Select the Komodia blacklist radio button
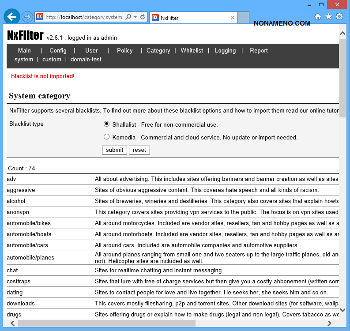 (x=106, y=137)
